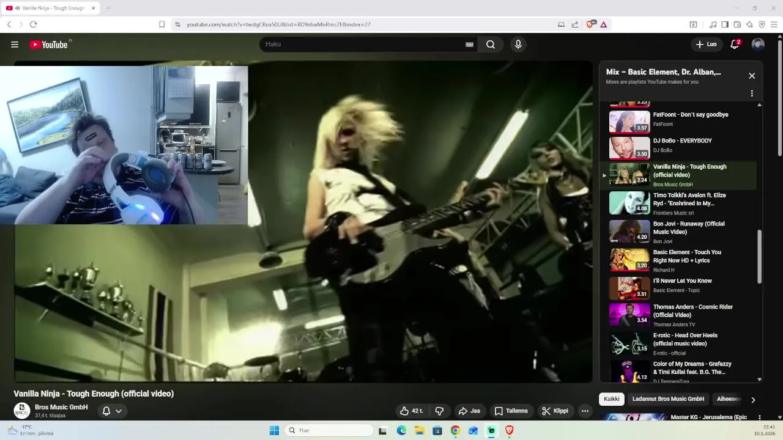Share this page from the address bar
The image size is (783, 440).
[x=575, y=24]
